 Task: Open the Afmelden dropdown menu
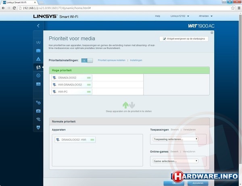point(206,16)
